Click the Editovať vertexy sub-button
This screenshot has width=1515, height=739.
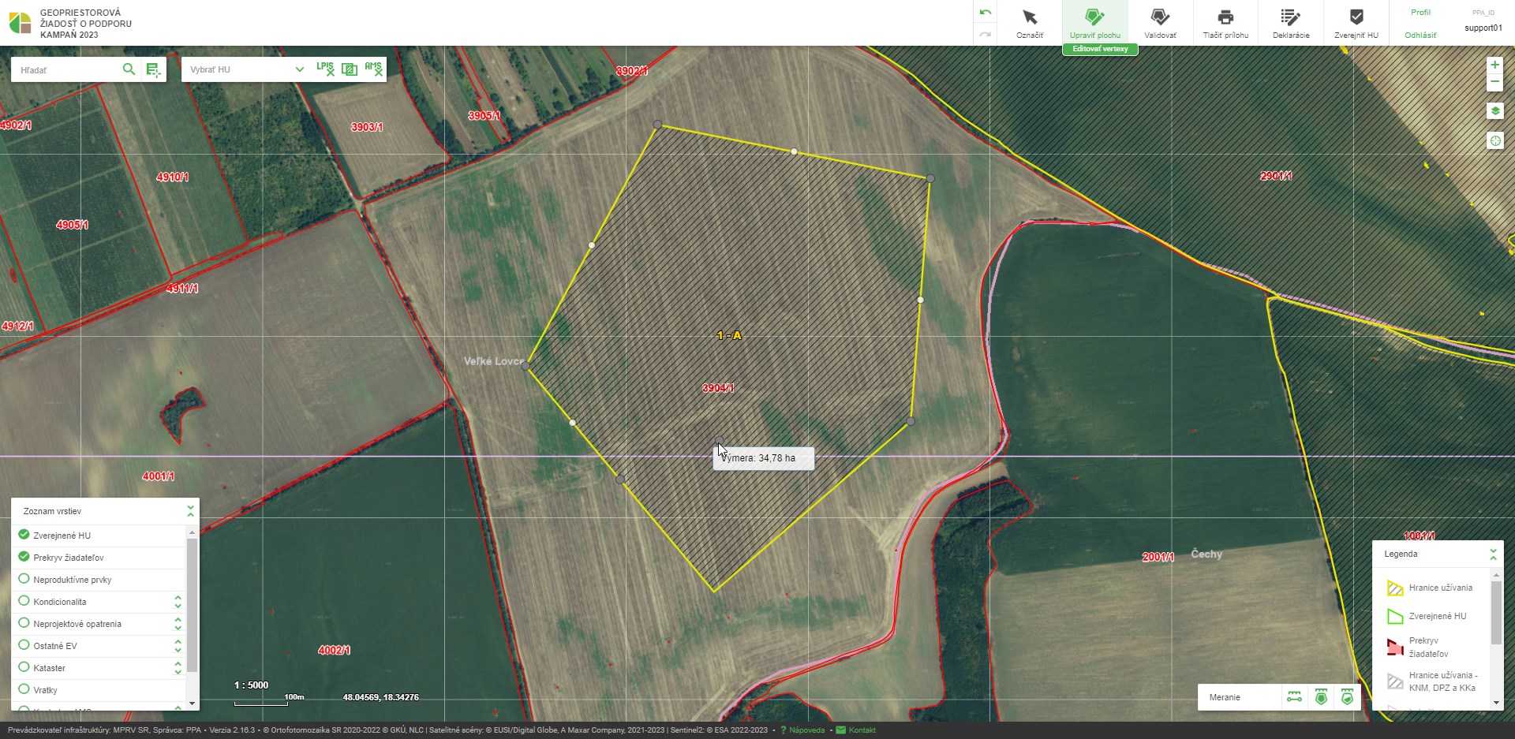1100,49
